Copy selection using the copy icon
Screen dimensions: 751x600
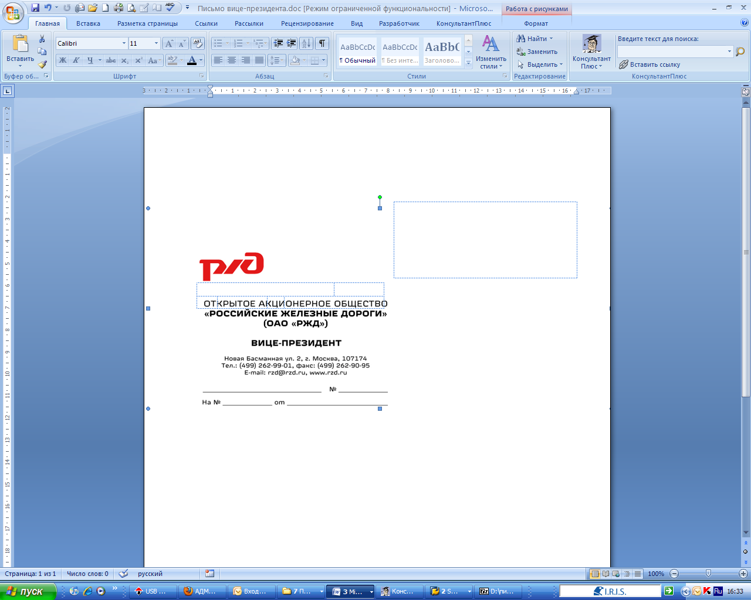42,52
